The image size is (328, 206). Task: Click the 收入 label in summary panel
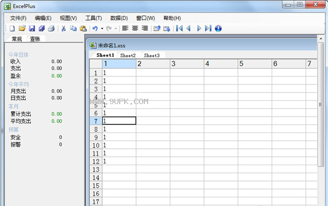tap(15, 62)
